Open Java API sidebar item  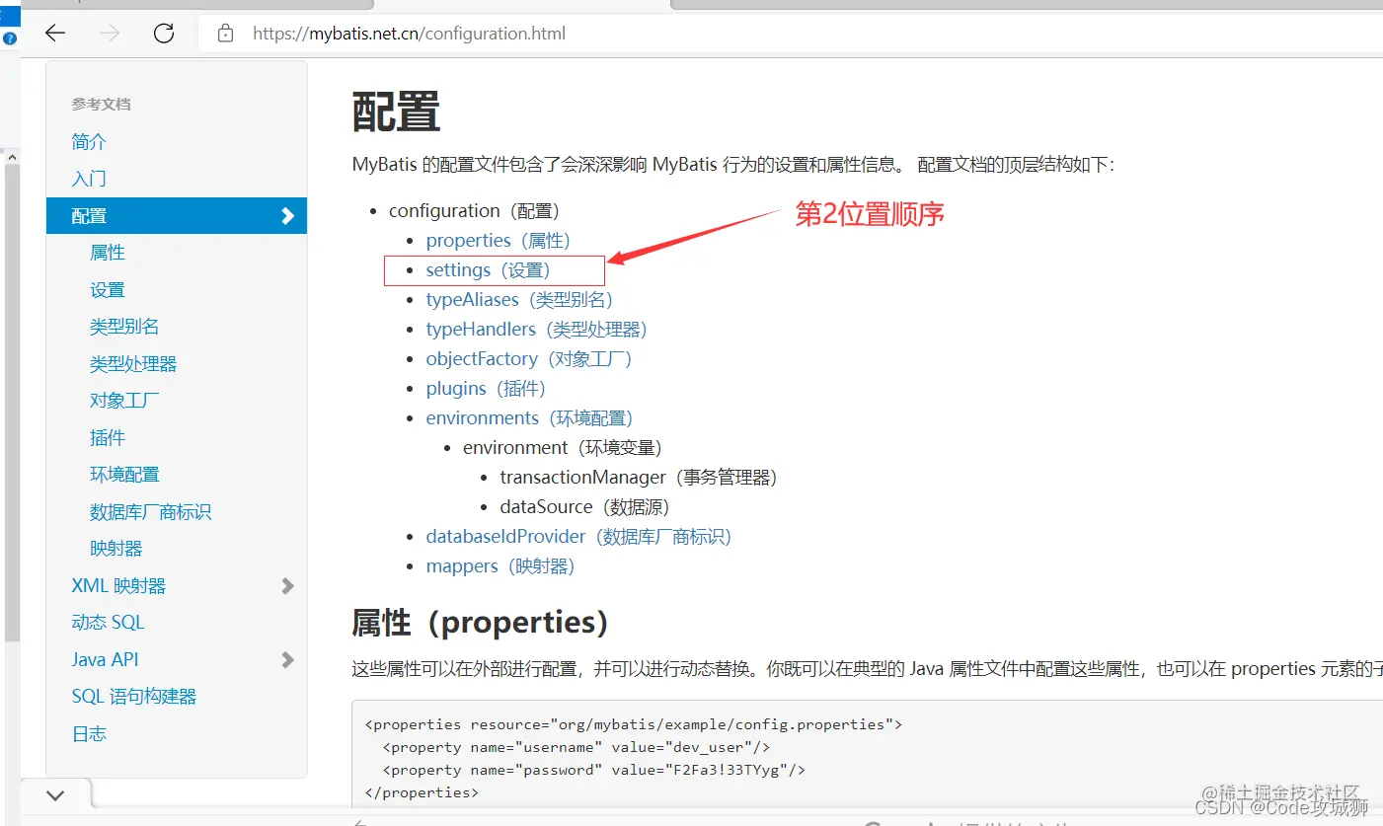click(x=105, y=659)
